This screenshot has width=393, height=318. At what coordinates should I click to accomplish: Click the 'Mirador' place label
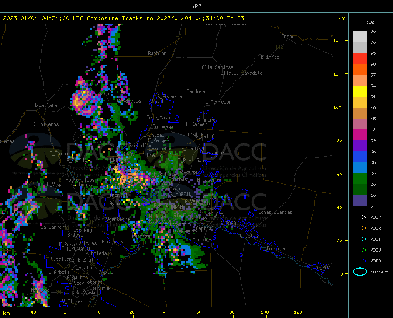(x=202, y=240)
